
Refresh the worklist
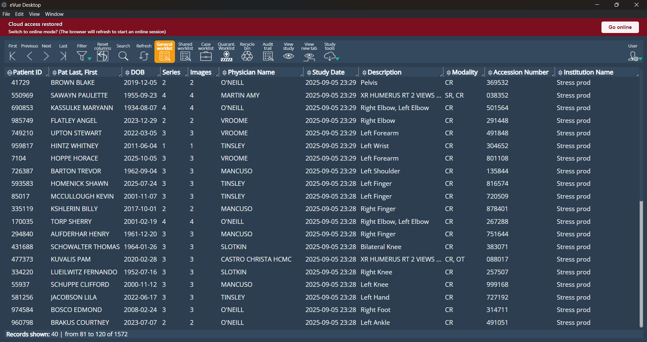click(144, 56)
